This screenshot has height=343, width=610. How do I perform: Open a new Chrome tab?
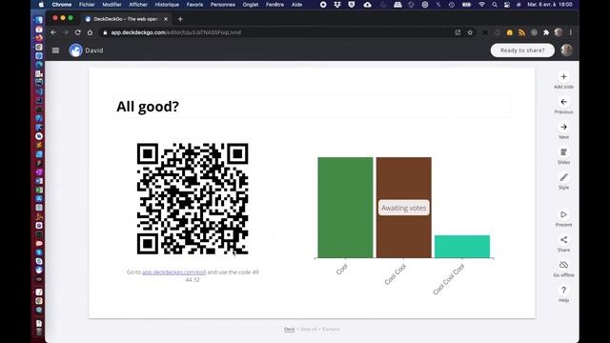click(180, 19)
